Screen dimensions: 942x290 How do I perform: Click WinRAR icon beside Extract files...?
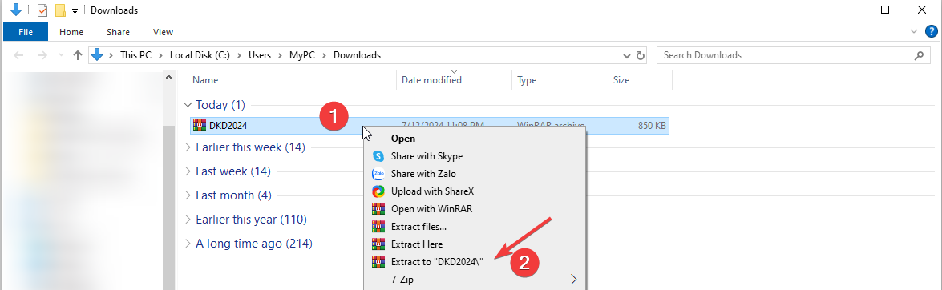tap(378, 227)
